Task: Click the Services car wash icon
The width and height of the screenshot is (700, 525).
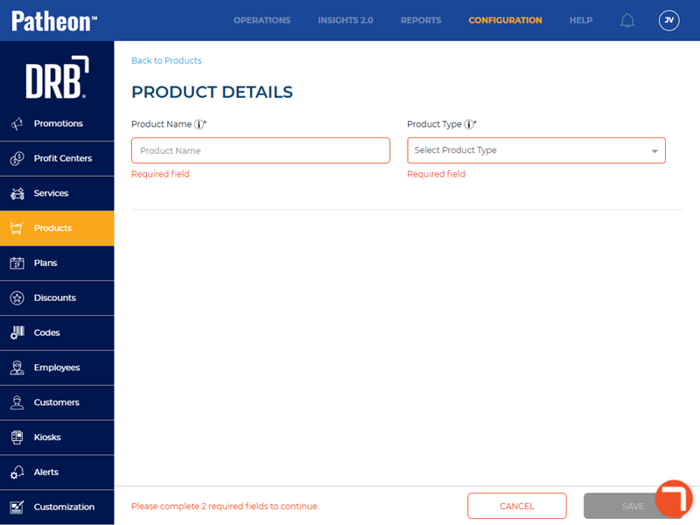Action: pos(17,193)
